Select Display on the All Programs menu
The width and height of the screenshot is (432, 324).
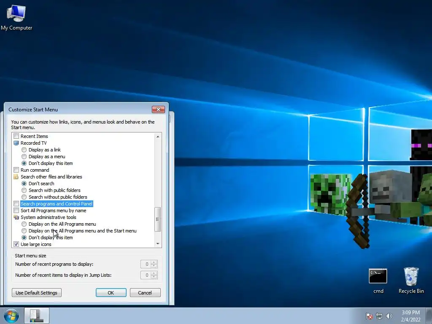tap(24, 224)
